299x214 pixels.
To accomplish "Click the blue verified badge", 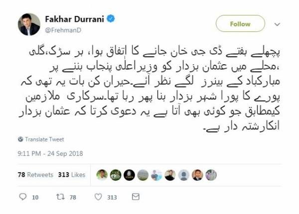I will 111,19.
